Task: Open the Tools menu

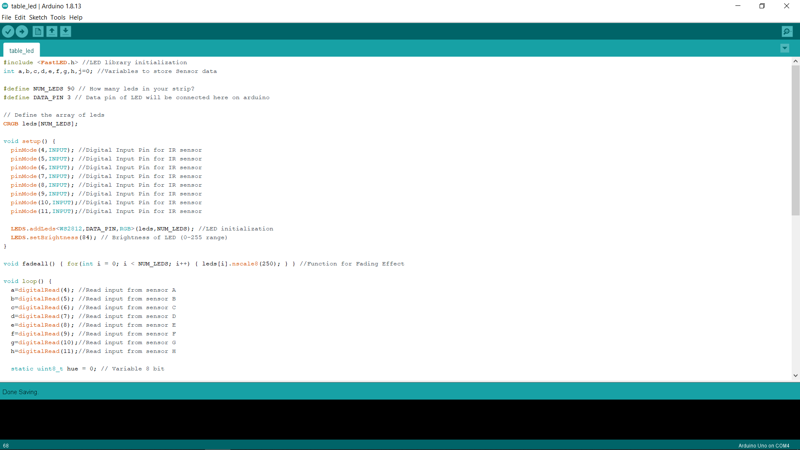Action: point(57,17)
